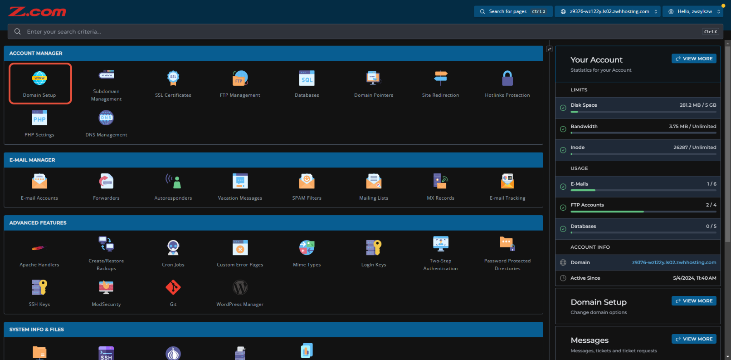Click the Z.com logo
731x360 pixels.
pos(37,11)
